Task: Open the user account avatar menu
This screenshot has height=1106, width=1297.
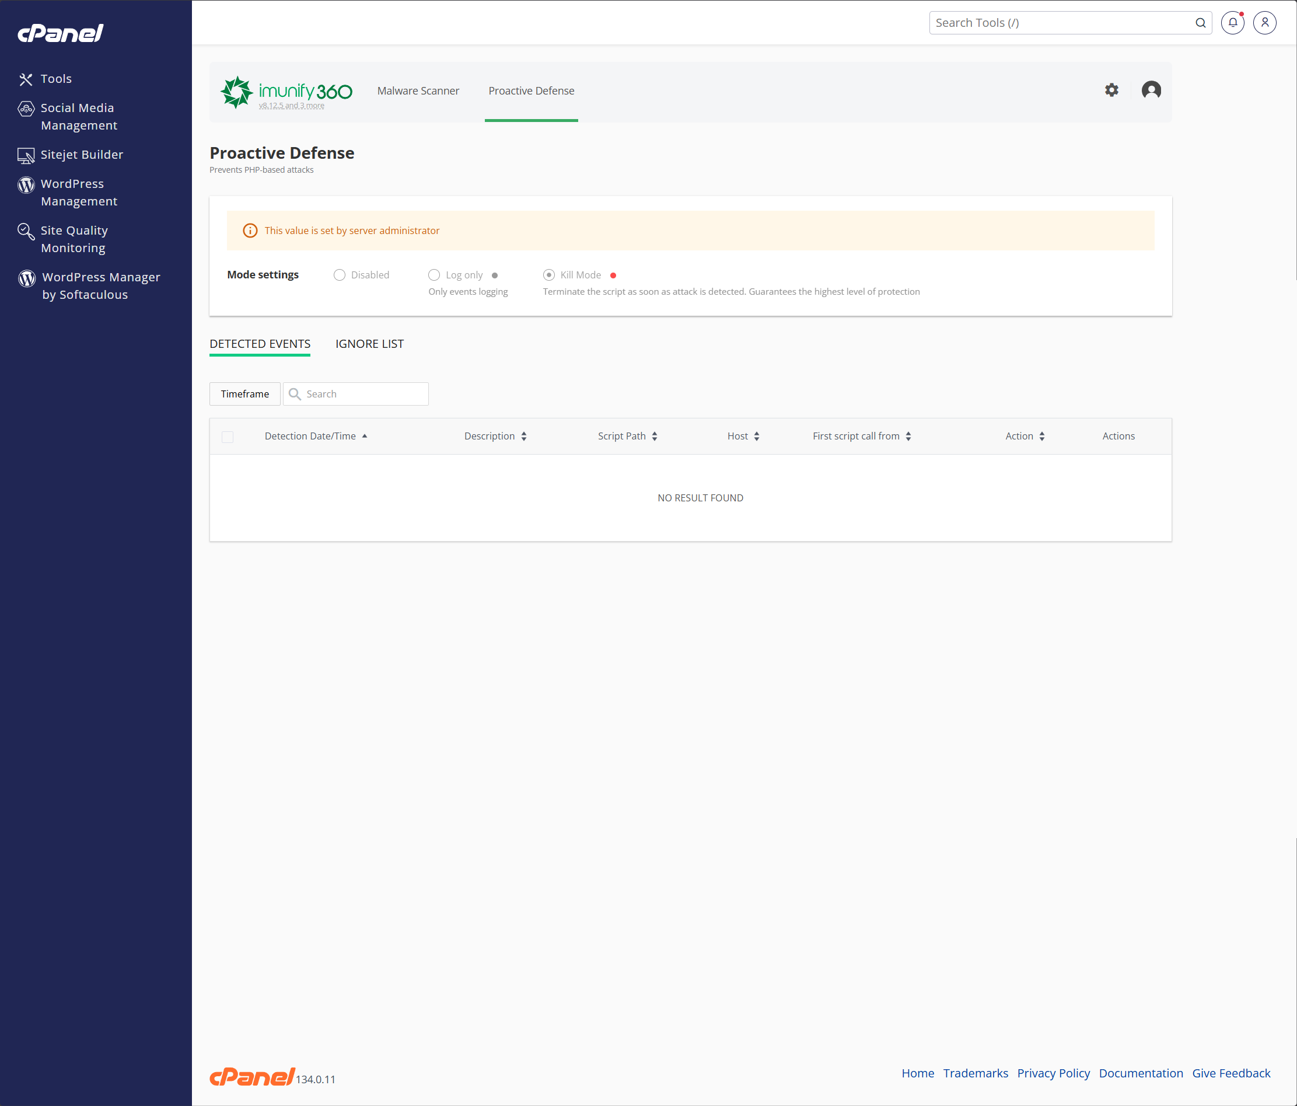Action: click(1264, 23)
